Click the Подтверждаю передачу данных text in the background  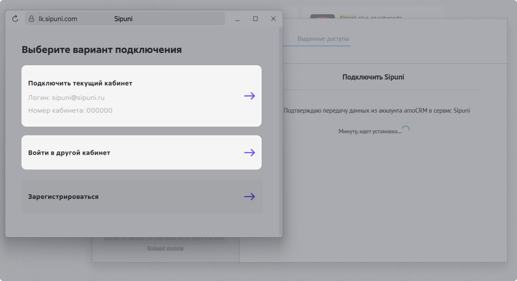[377, 111]
